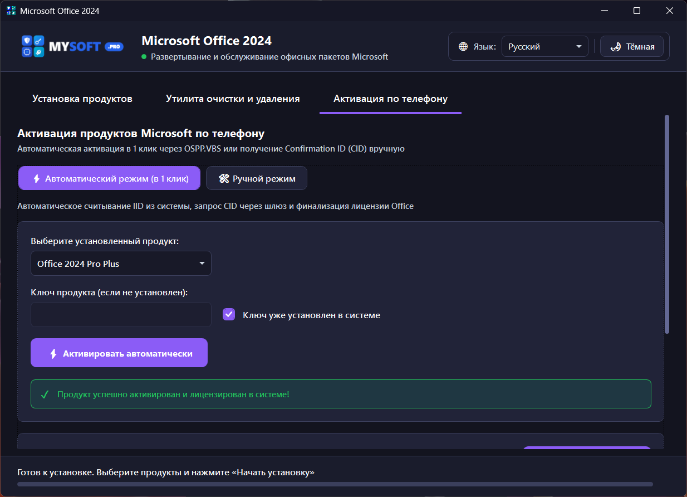Select the Активация по телефону tab

(x=390, y=99)
